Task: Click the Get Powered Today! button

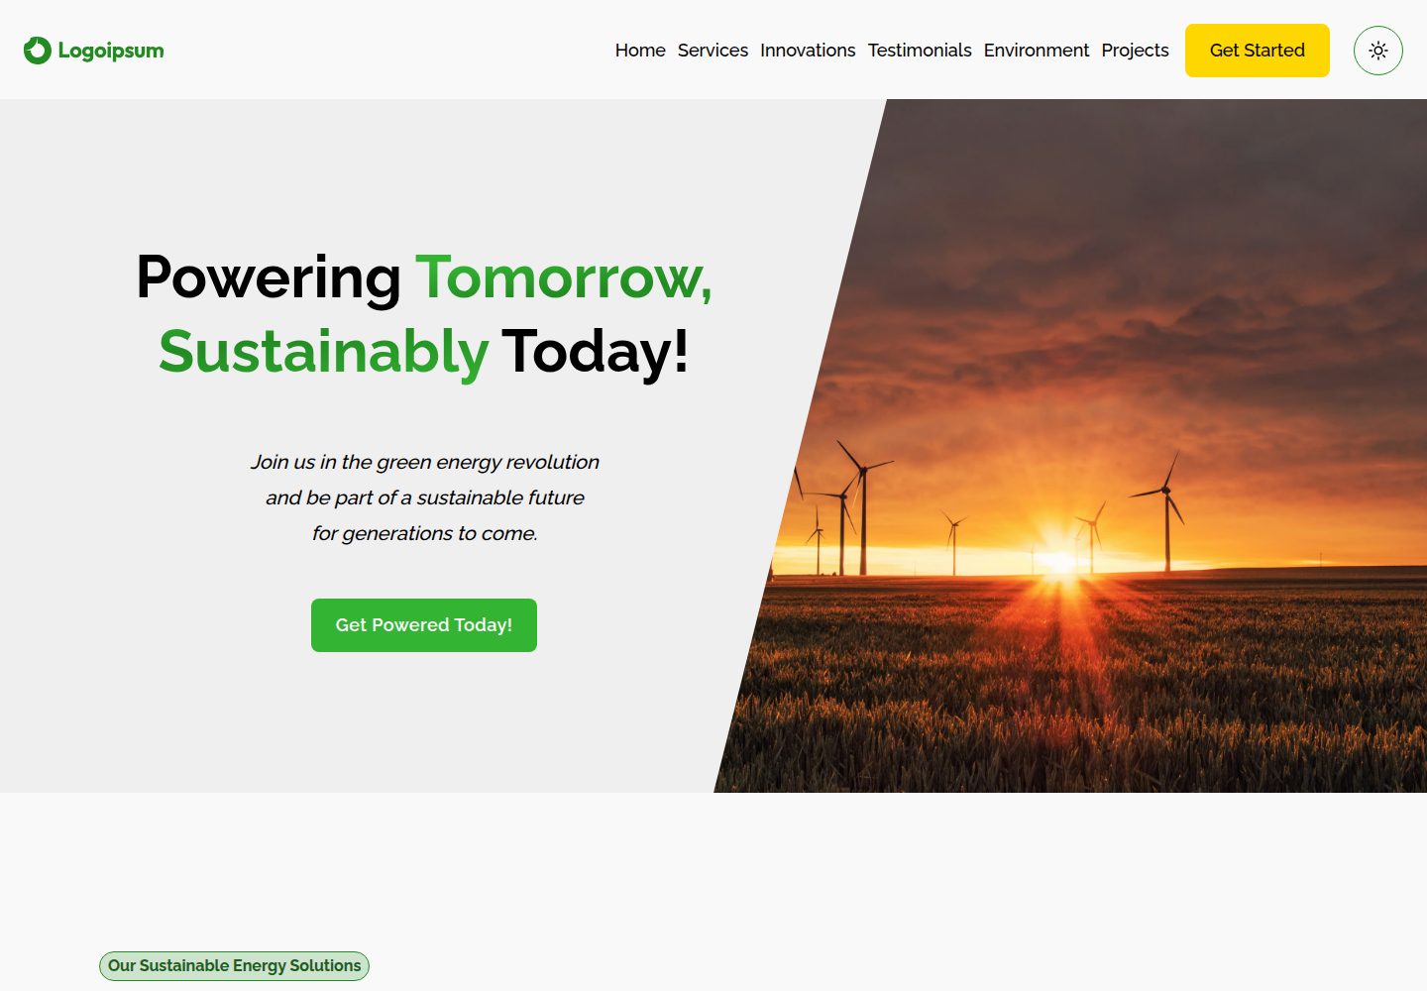Action: (424, 625)
